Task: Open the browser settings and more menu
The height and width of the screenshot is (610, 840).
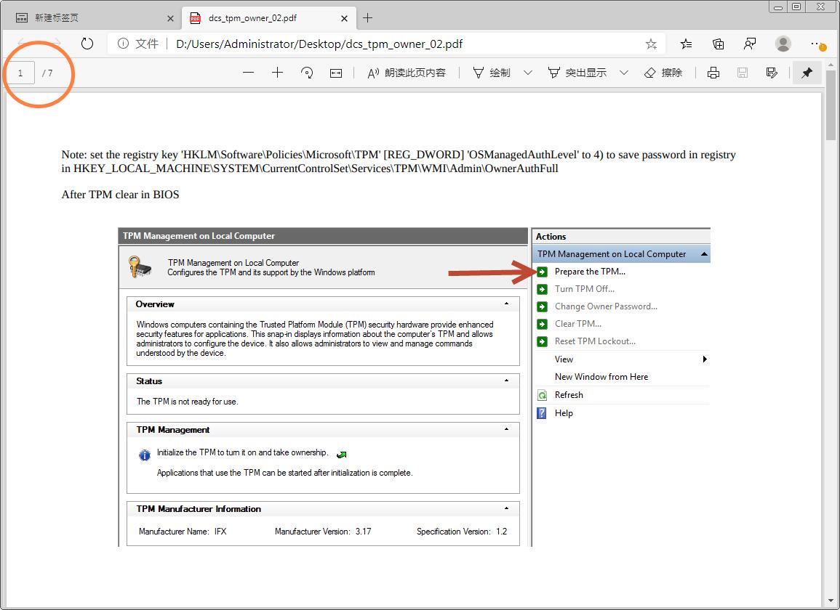Action: coord(817,44)
